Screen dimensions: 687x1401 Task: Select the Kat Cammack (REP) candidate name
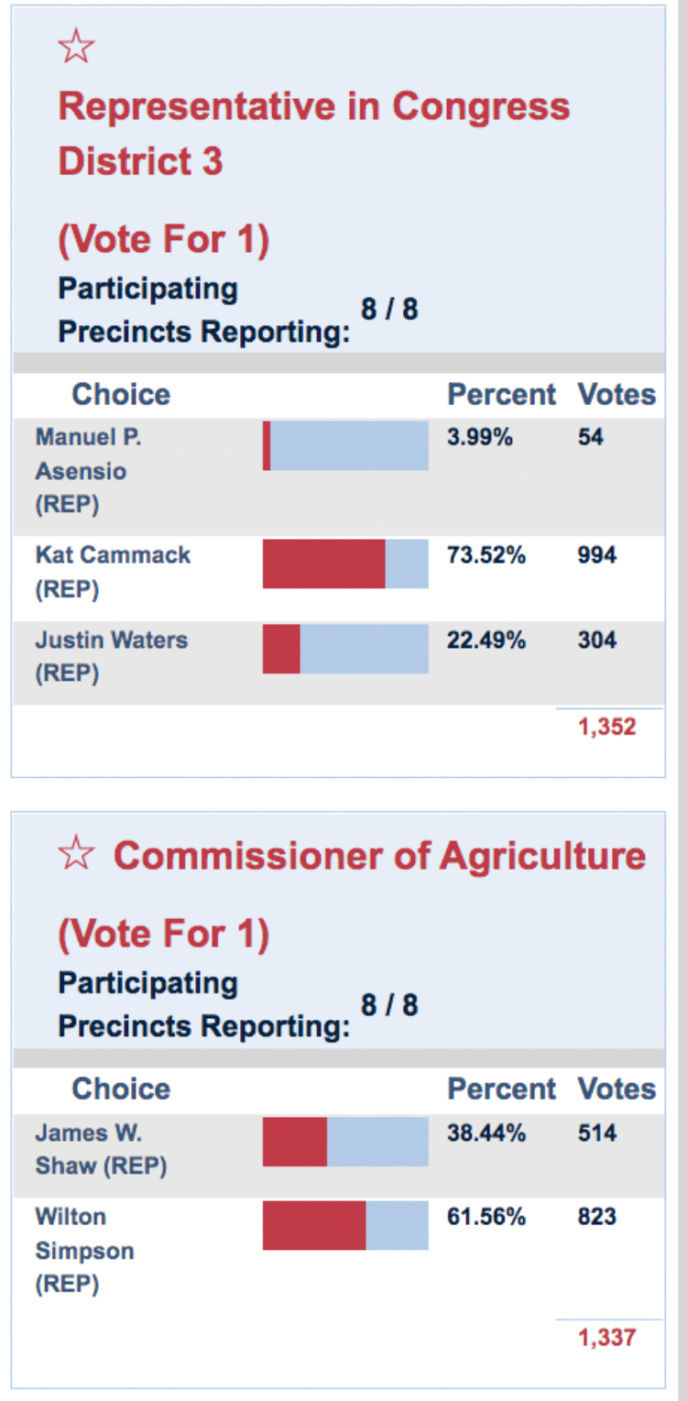point(112,572)
